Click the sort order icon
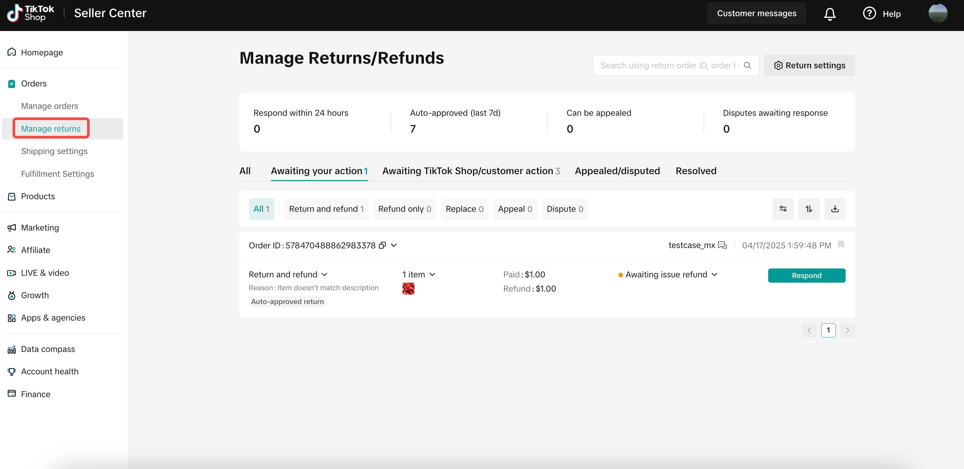 [809, 209]
